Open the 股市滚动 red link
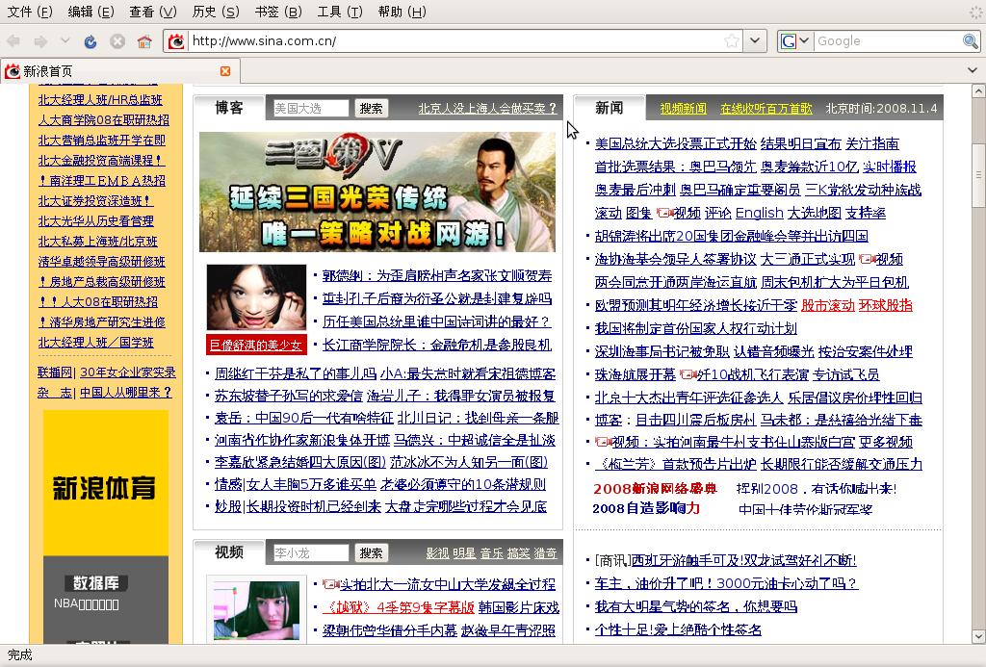The width and height of the screenshot is (986, 667). coord(827,305)
